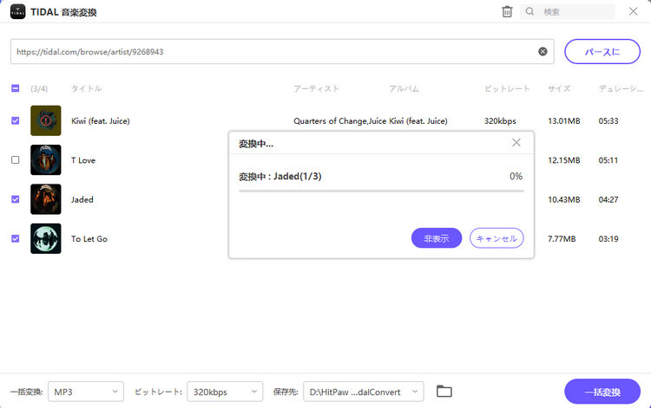
Task: Open the MP3 format dropdown
Action: click(x=86, y=392)
